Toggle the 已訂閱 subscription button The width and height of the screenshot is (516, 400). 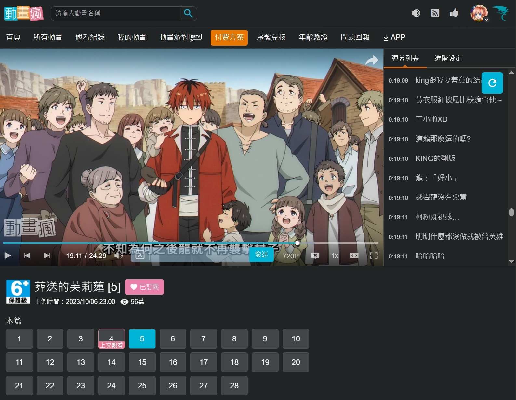tap(144, 287)
